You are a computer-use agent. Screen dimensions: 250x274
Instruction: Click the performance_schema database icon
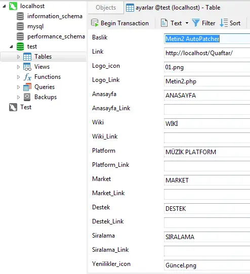point(20,36)
